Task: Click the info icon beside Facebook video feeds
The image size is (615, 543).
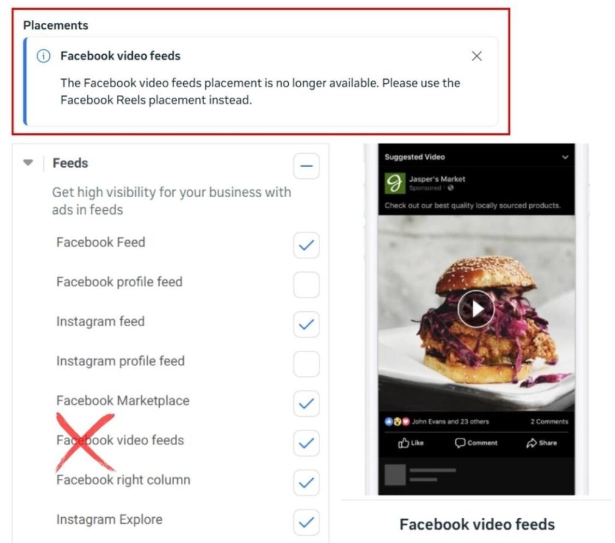Action: [43, 56]
